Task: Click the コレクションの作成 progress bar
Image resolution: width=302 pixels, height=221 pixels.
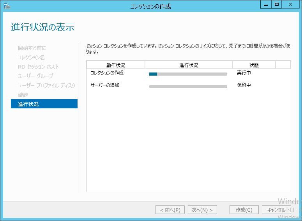Action: 188,74
